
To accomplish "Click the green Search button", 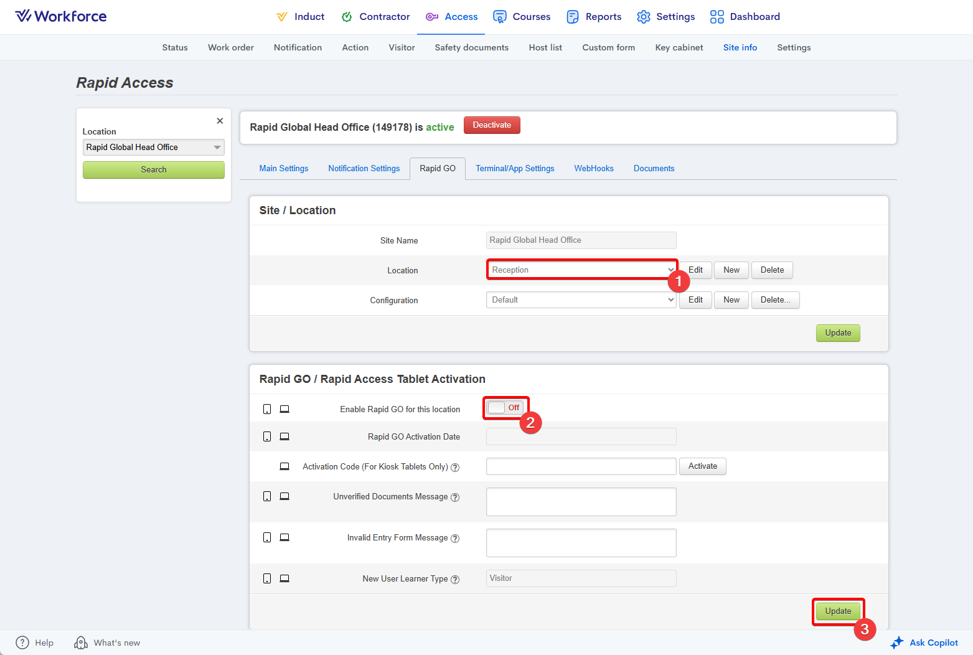I will [153, 170].
